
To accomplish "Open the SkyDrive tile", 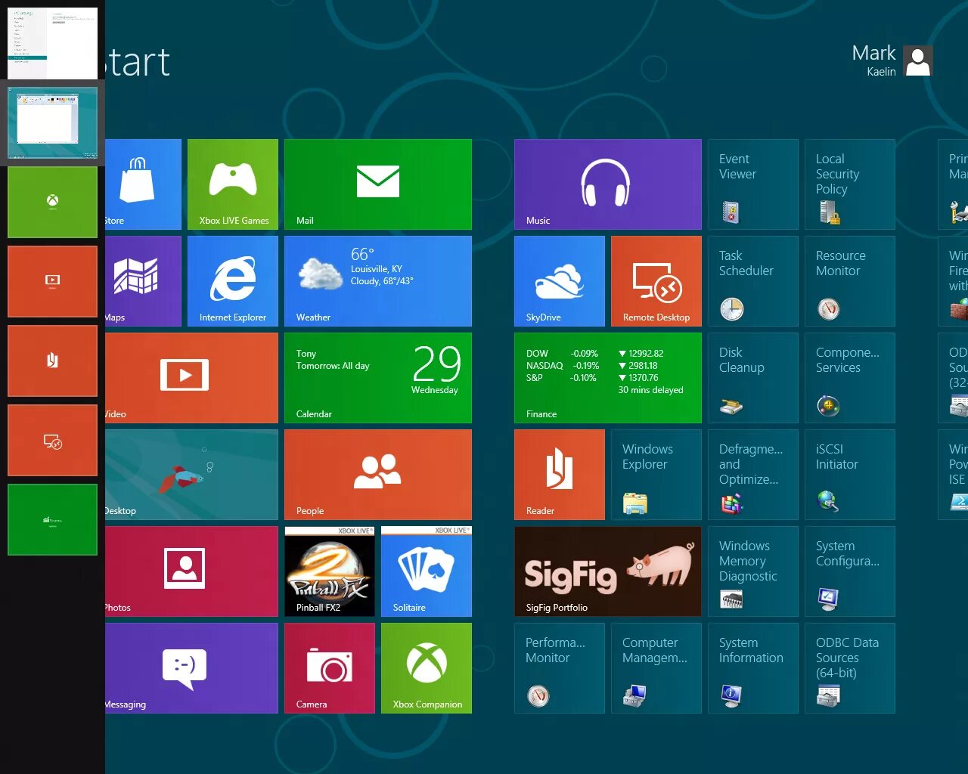I will (560, 281).
